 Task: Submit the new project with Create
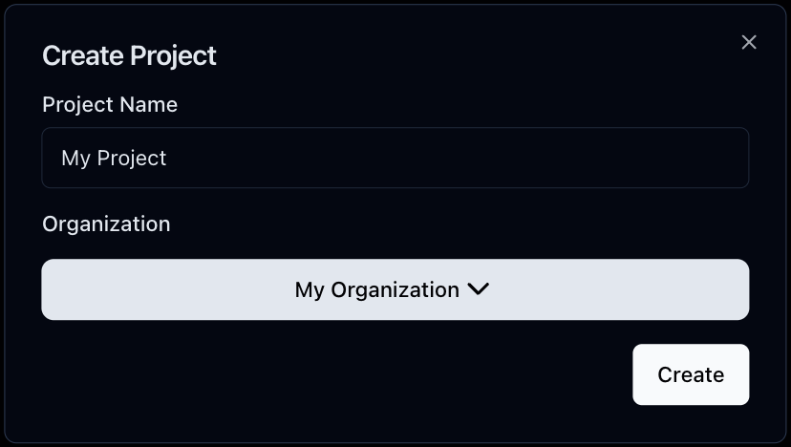690,374
